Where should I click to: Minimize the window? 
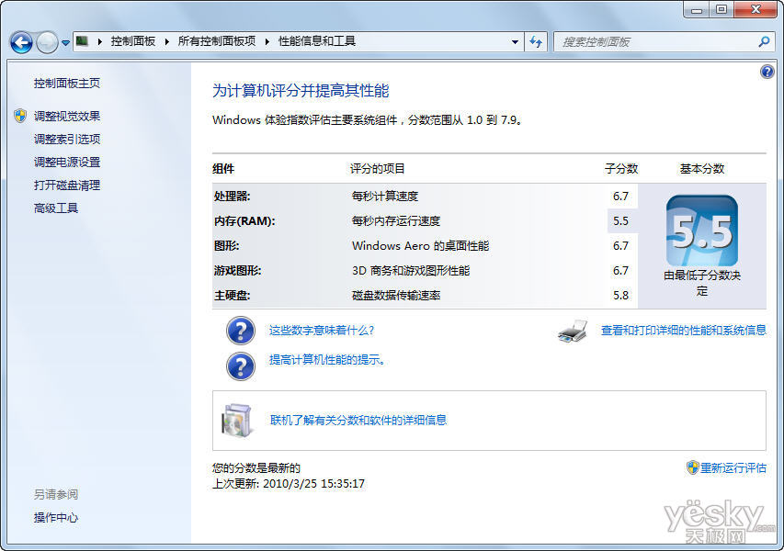697,9
